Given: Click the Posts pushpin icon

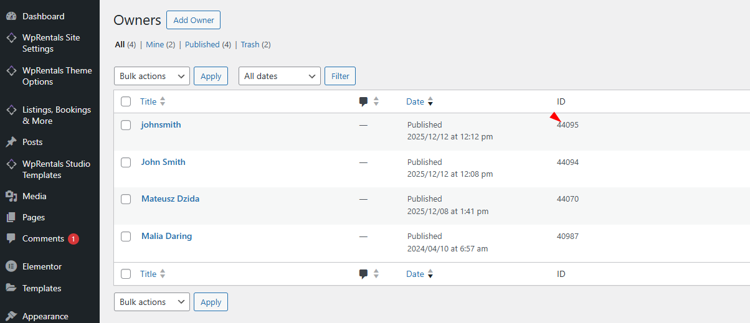Looking at the screenshot, I should 11,142.
